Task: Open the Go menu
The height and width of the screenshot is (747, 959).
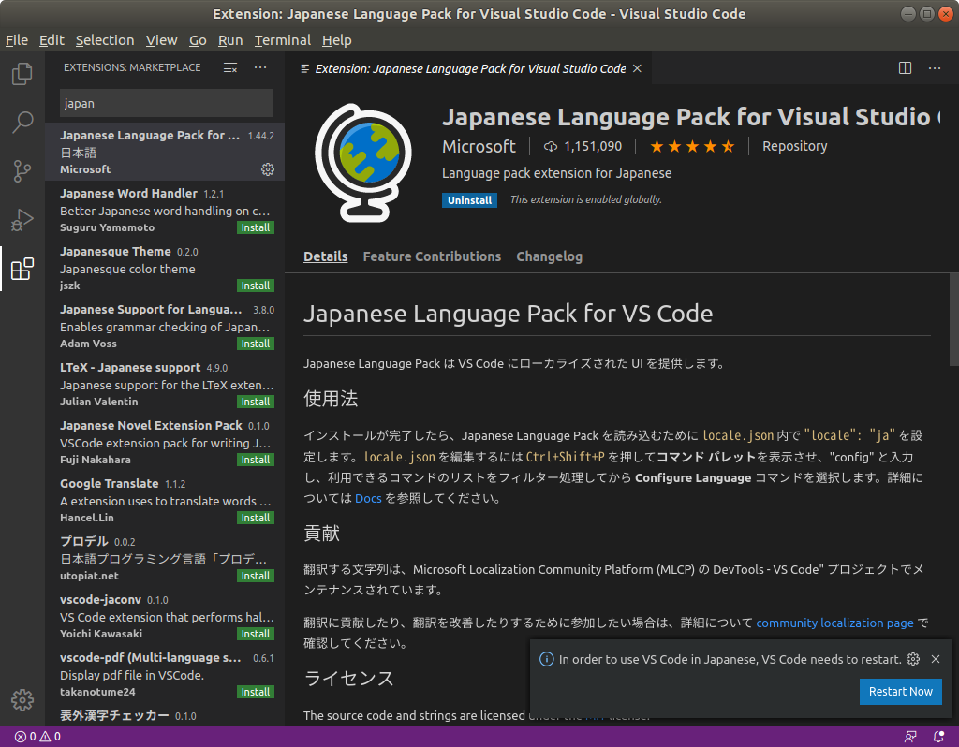Action: [198, 40]
